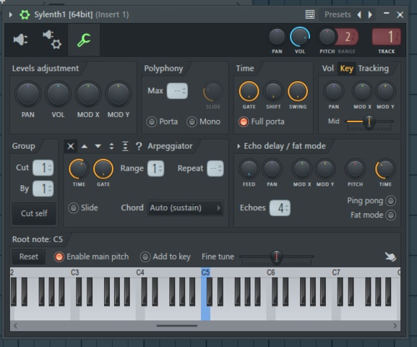
Task: Disable Enable main pitch option
Action: (x=59, y=257)
